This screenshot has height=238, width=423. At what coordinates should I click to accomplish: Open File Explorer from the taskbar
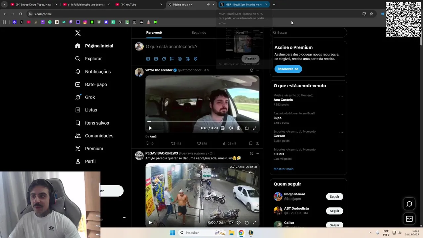232,233
